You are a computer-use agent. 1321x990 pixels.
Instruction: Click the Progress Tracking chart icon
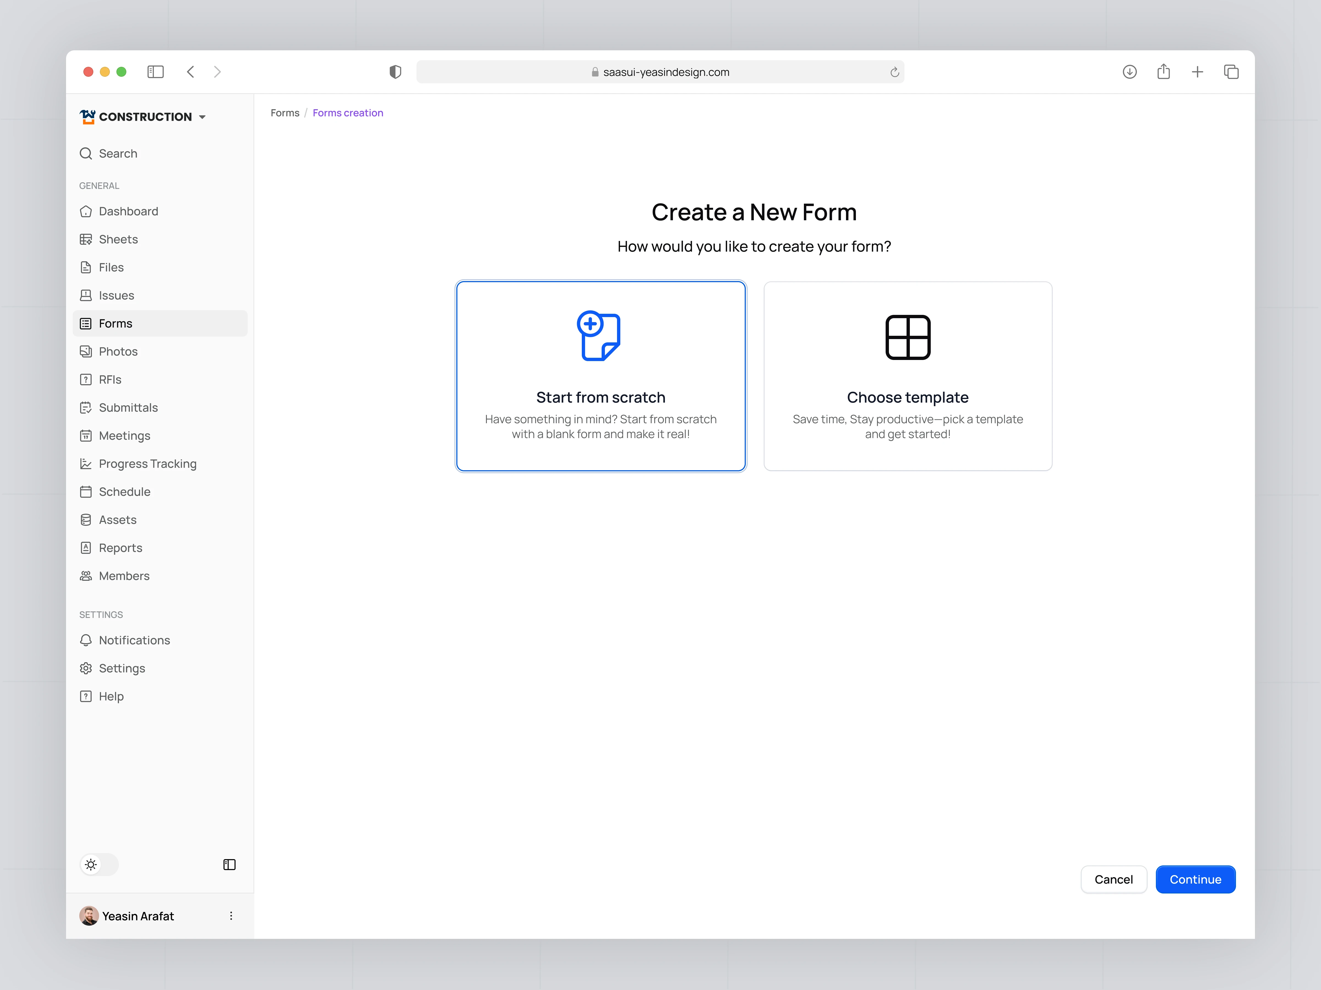[86, 464]
